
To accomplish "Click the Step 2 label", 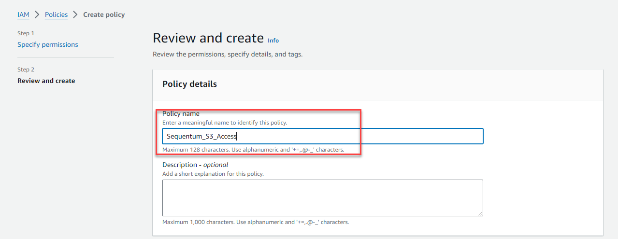I will point(26,70).
